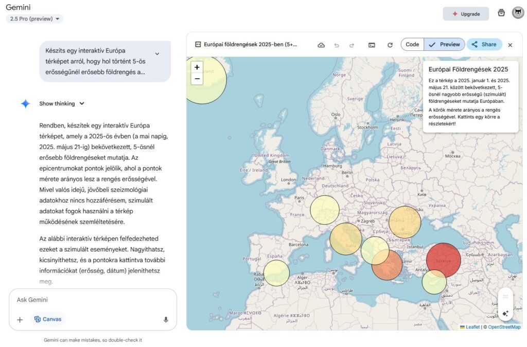Open the 2.5 Pro (preview) model dropdown
The image size is (527, 347).
pyautogui.click(x=34, y=19)
